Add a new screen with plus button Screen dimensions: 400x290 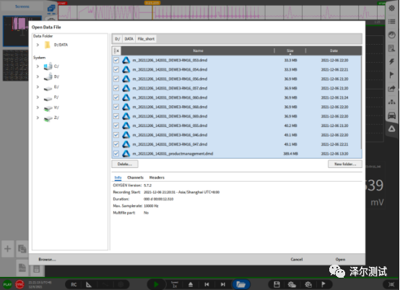tap(8, 248)
